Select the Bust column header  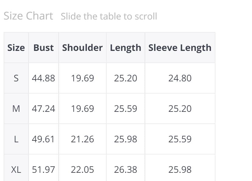click(x=44, y=48)
